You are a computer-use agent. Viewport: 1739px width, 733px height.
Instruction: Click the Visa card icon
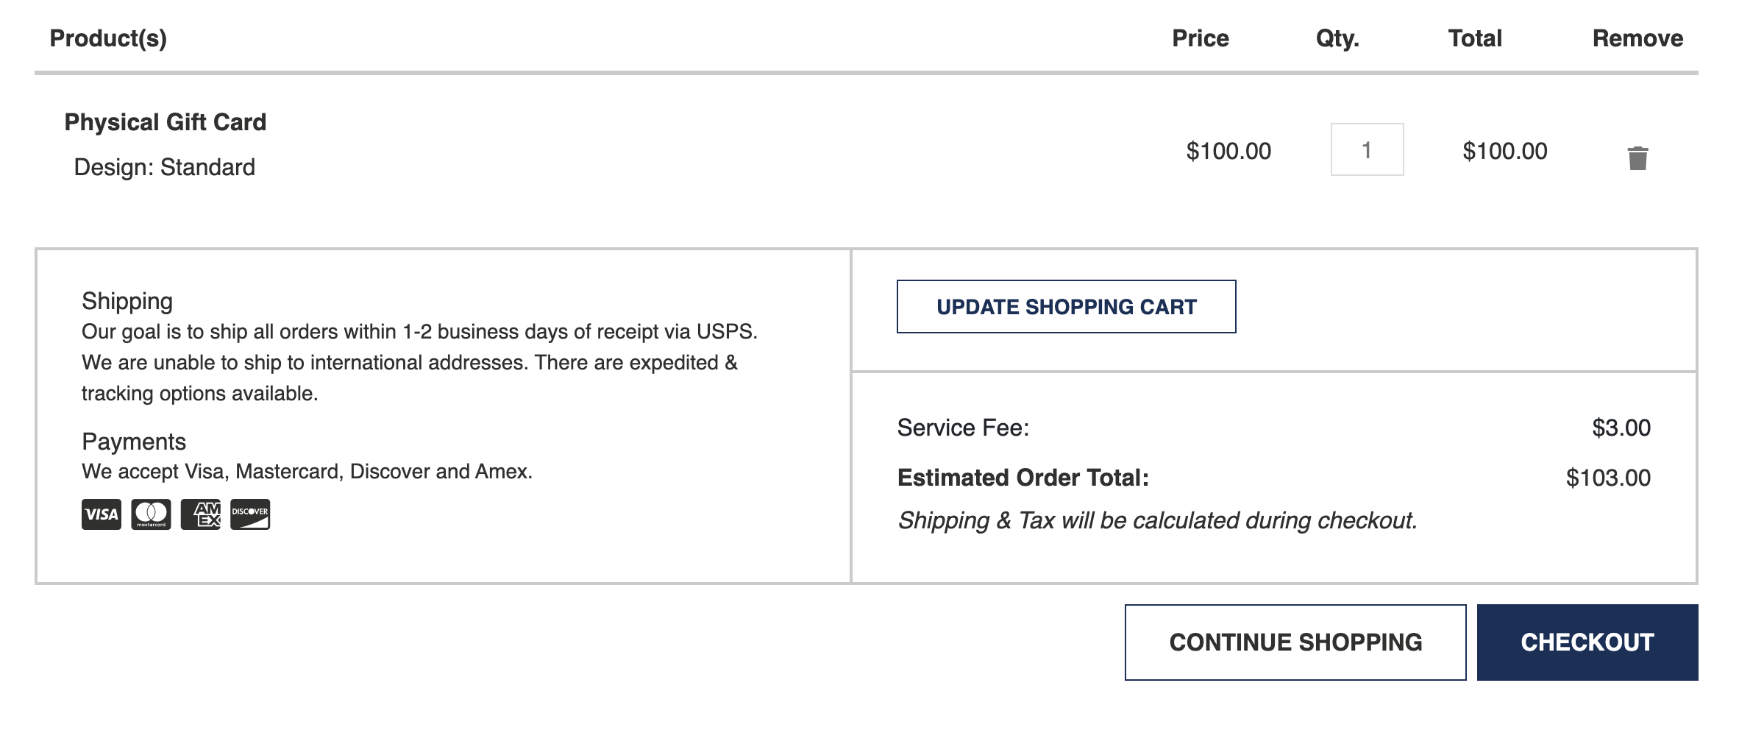102,514
